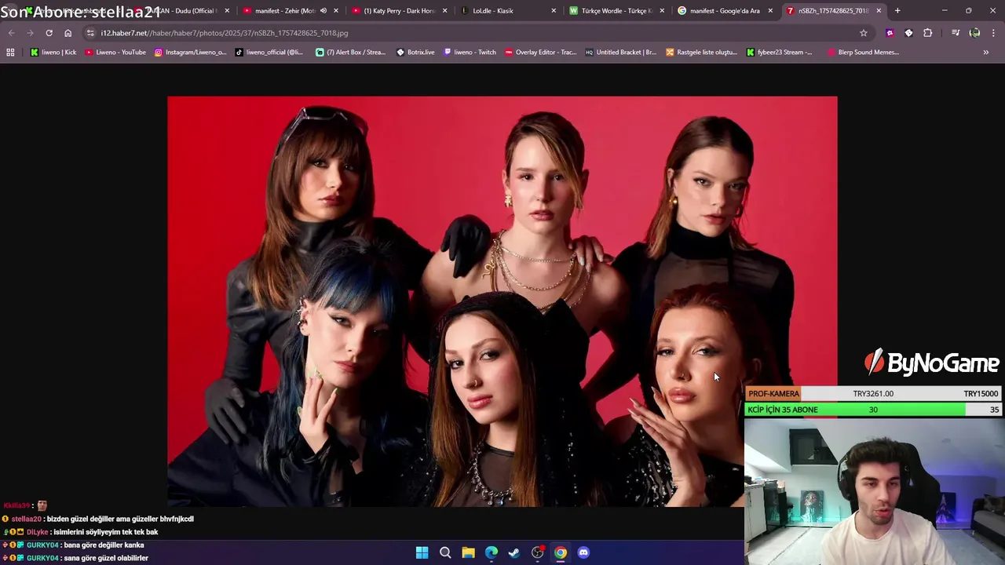Go to browser home page
Image resolution: width=1005 pixels, height=565 pixels.
click(x=68, y=33)
